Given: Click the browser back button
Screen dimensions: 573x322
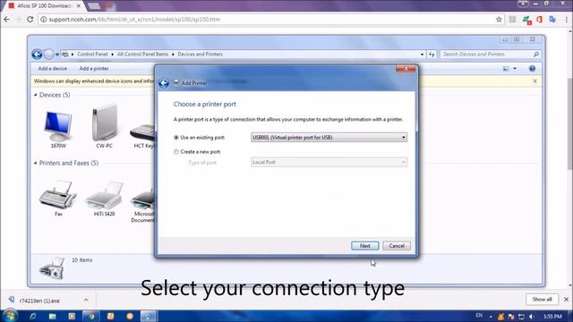Looking at the screenshot, I should (7, 20).
